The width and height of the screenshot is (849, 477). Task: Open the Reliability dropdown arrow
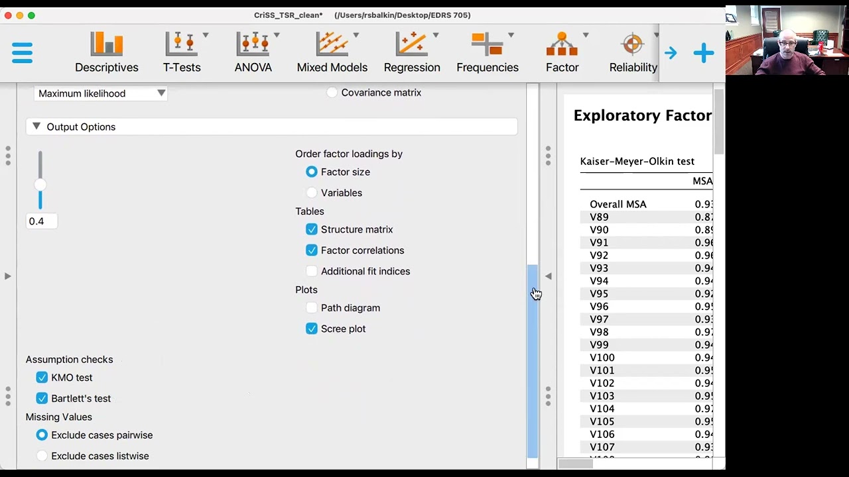[656, 35]
